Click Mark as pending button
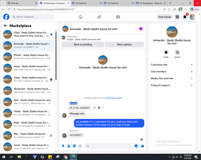The image size is (201, 160). [83, 44]
